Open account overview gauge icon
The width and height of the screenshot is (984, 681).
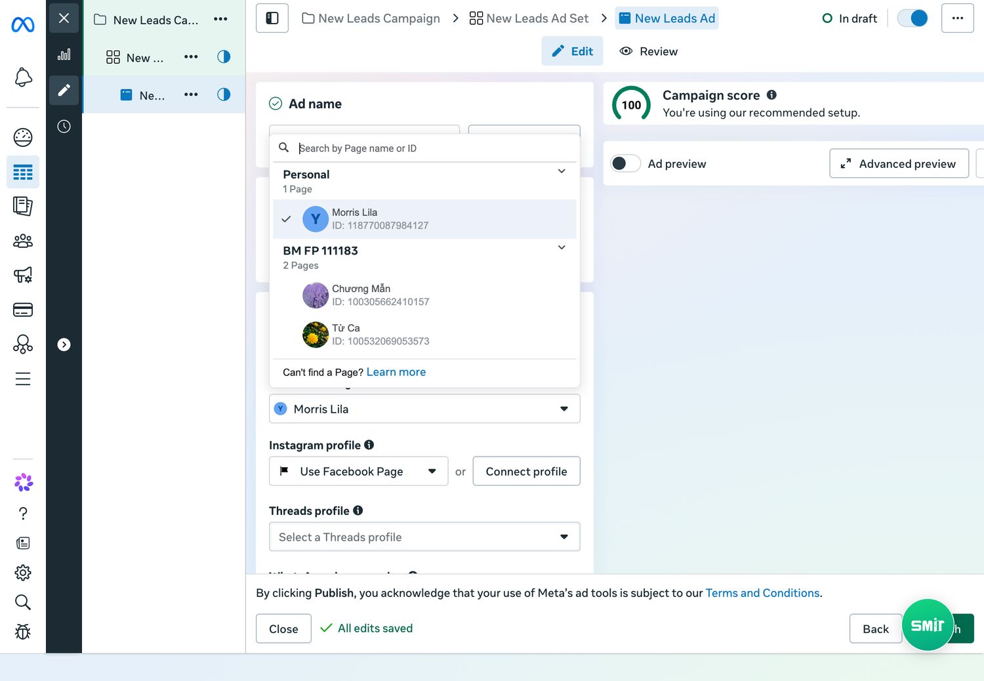click(23, 137)
